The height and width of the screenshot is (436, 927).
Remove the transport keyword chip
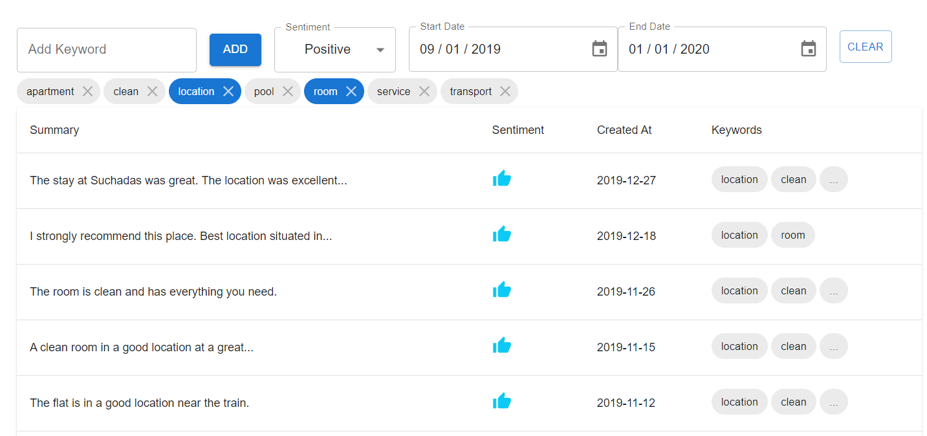click(x=505, y=92)
